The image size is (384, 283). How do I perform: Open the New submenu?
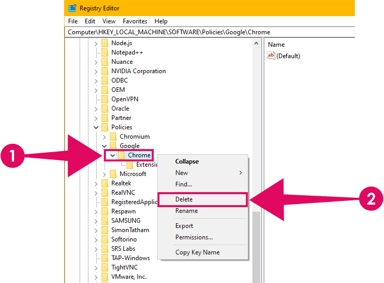(x=202, y=173)
